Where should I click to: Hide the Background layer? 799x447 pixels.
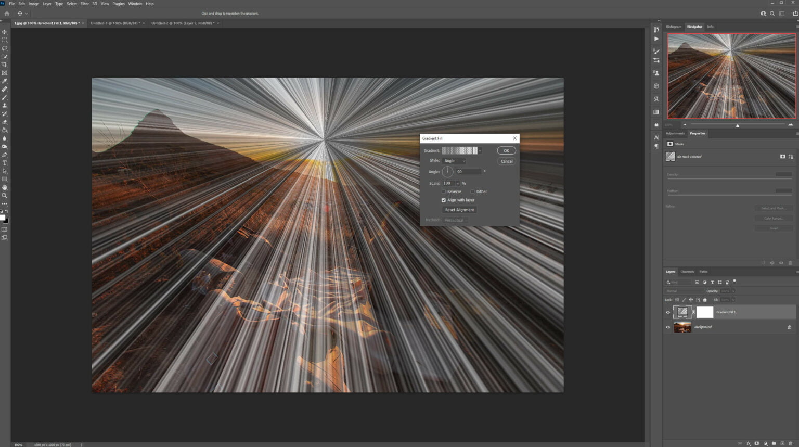tap(668, 327)
